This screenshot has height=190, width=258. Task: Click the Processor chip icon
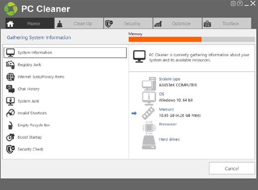[149, 128]
